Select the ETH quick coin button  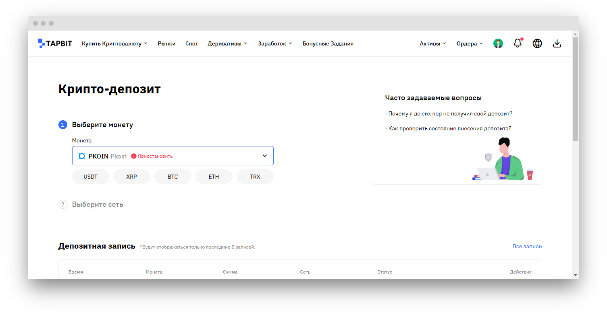(214, 177)
